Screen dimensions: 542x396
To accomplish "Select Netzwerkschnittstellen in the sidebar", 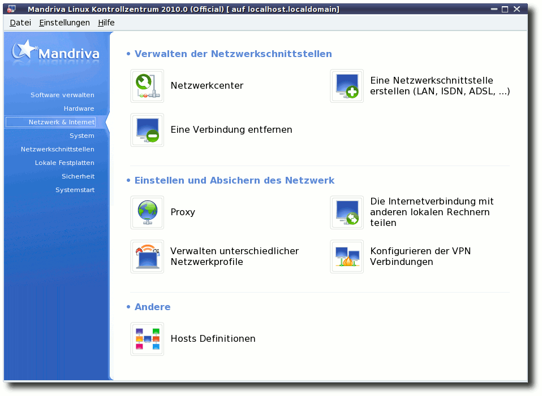I will coord(58,149).
